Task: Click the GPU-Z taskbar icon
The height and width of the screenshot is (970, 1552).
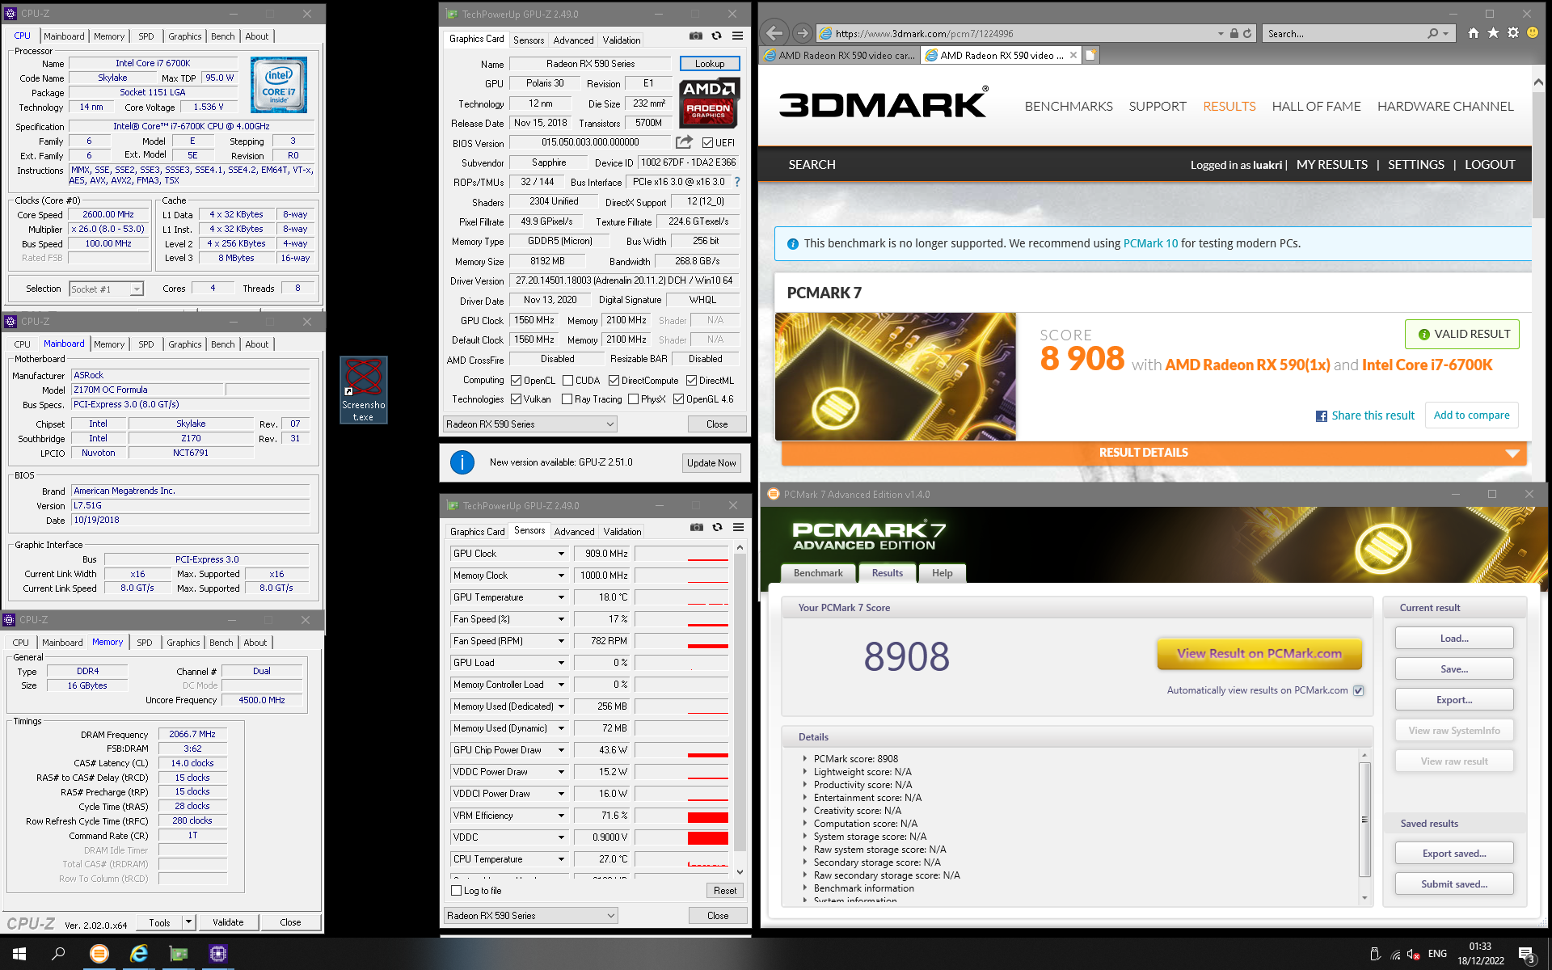Action: coord(179,954)
